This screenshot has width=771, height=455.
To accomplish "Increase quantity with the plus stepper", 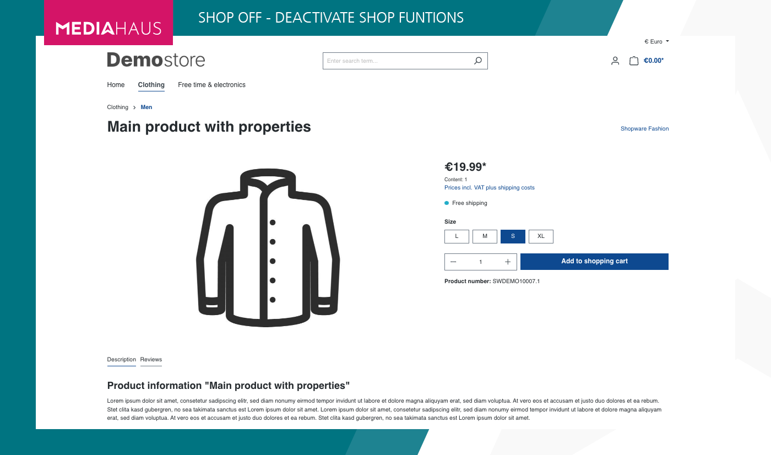I will (507, 262).
